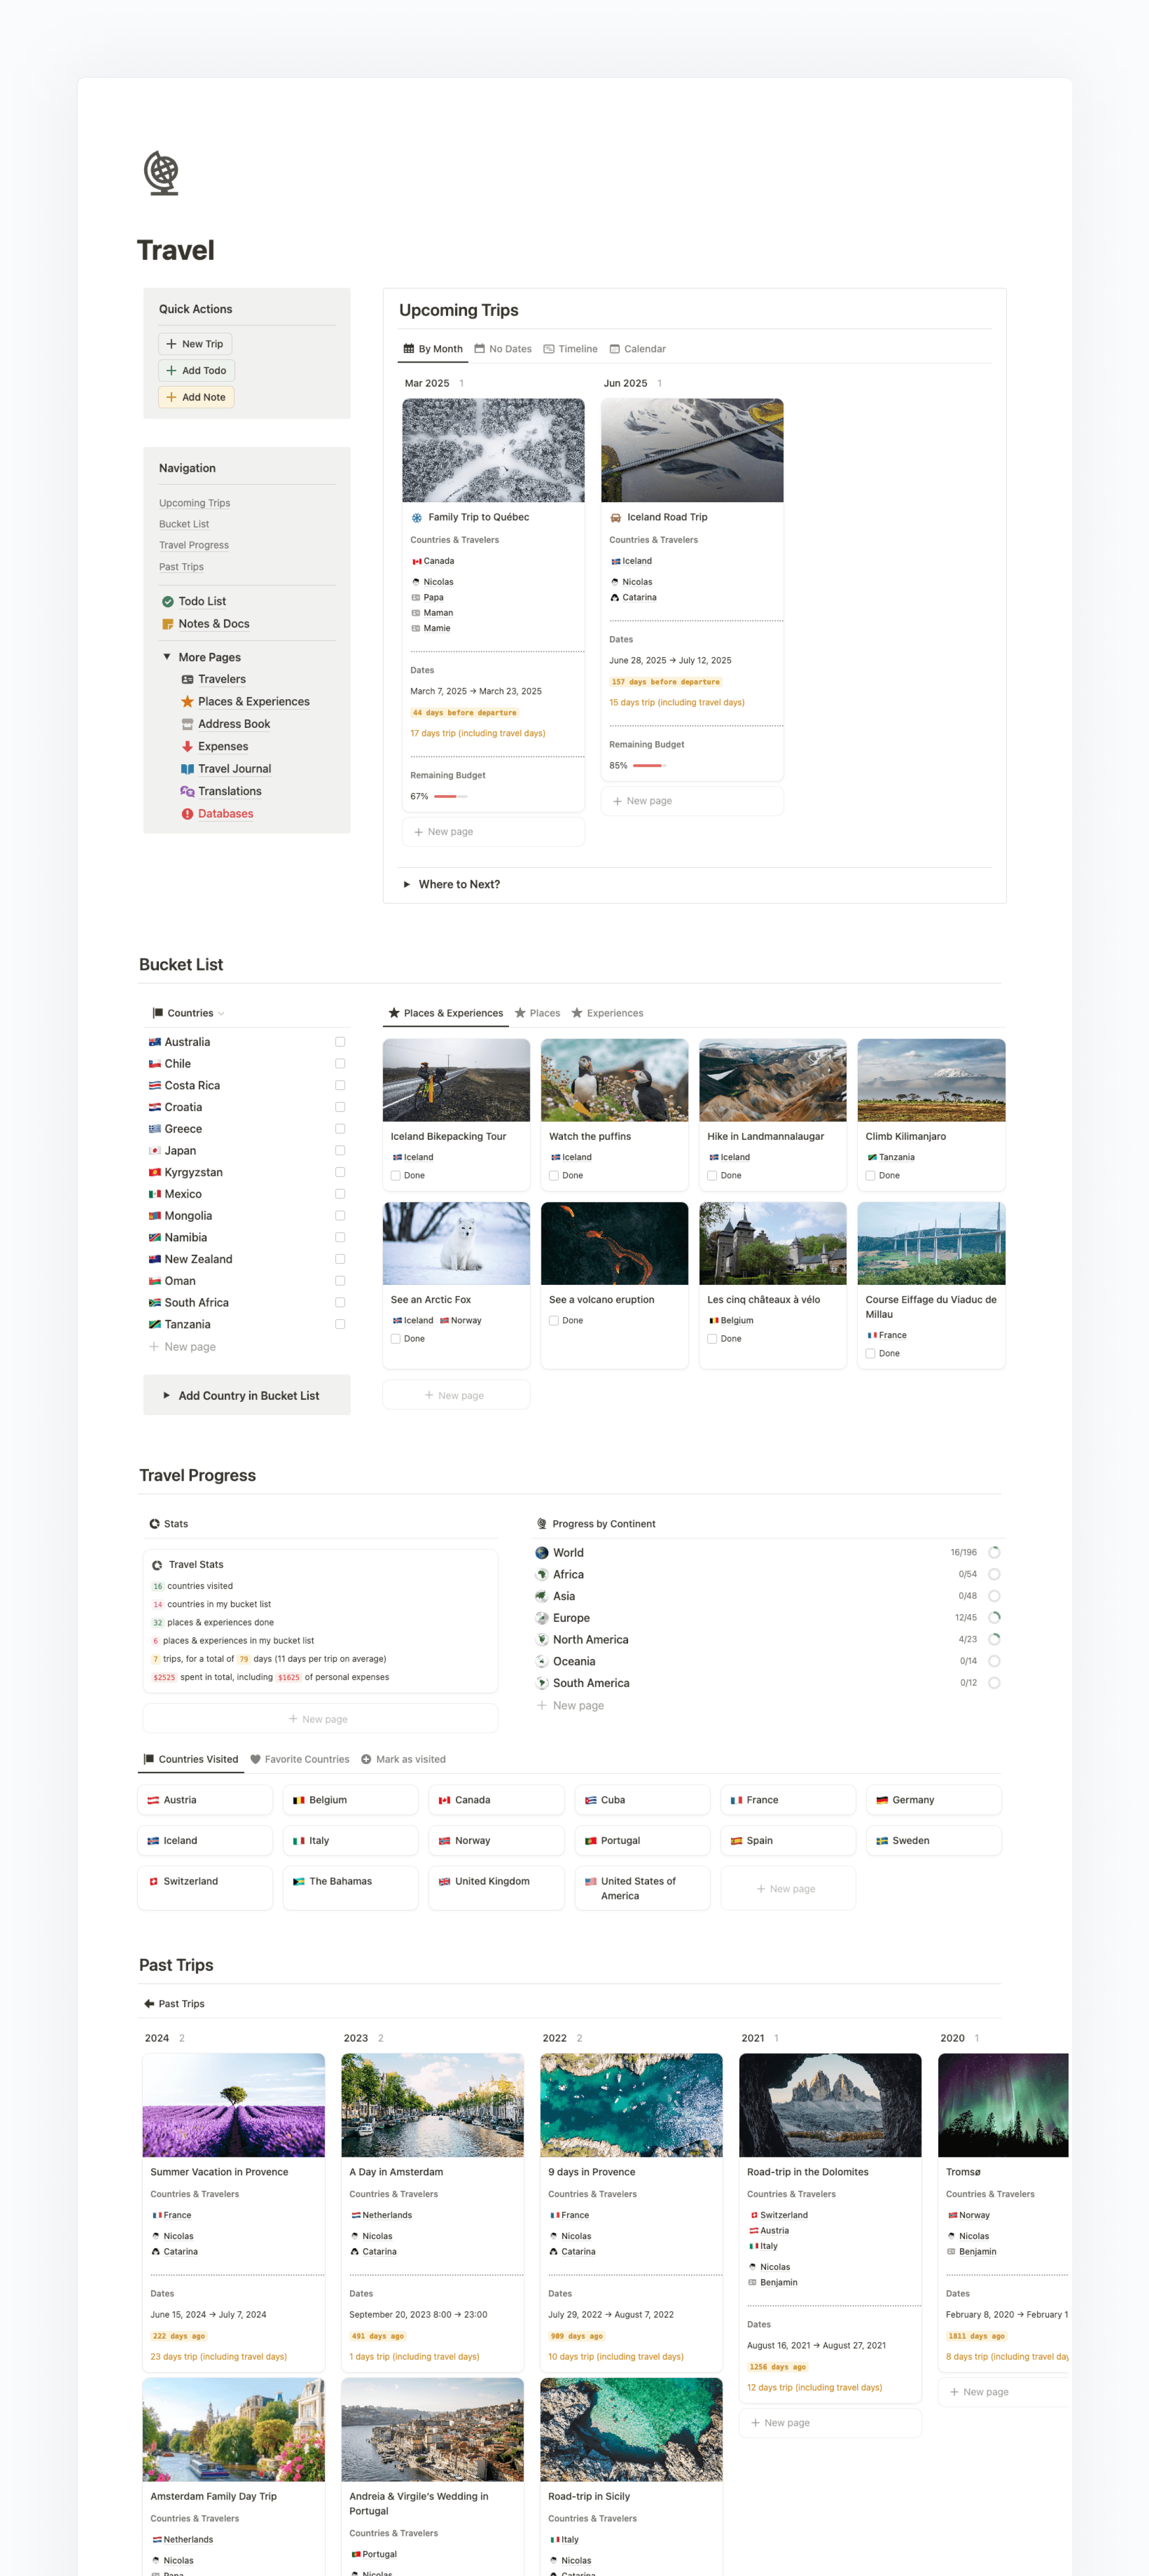
Task: Open the Summer Vacation in Provence cover image
Action: click(x=234, y=2105)
